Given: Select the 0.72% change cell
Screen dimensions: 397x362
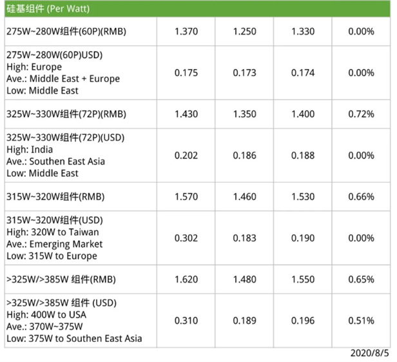Looking at the screenshot, I should pyautogui.click(x=361, y=114).
